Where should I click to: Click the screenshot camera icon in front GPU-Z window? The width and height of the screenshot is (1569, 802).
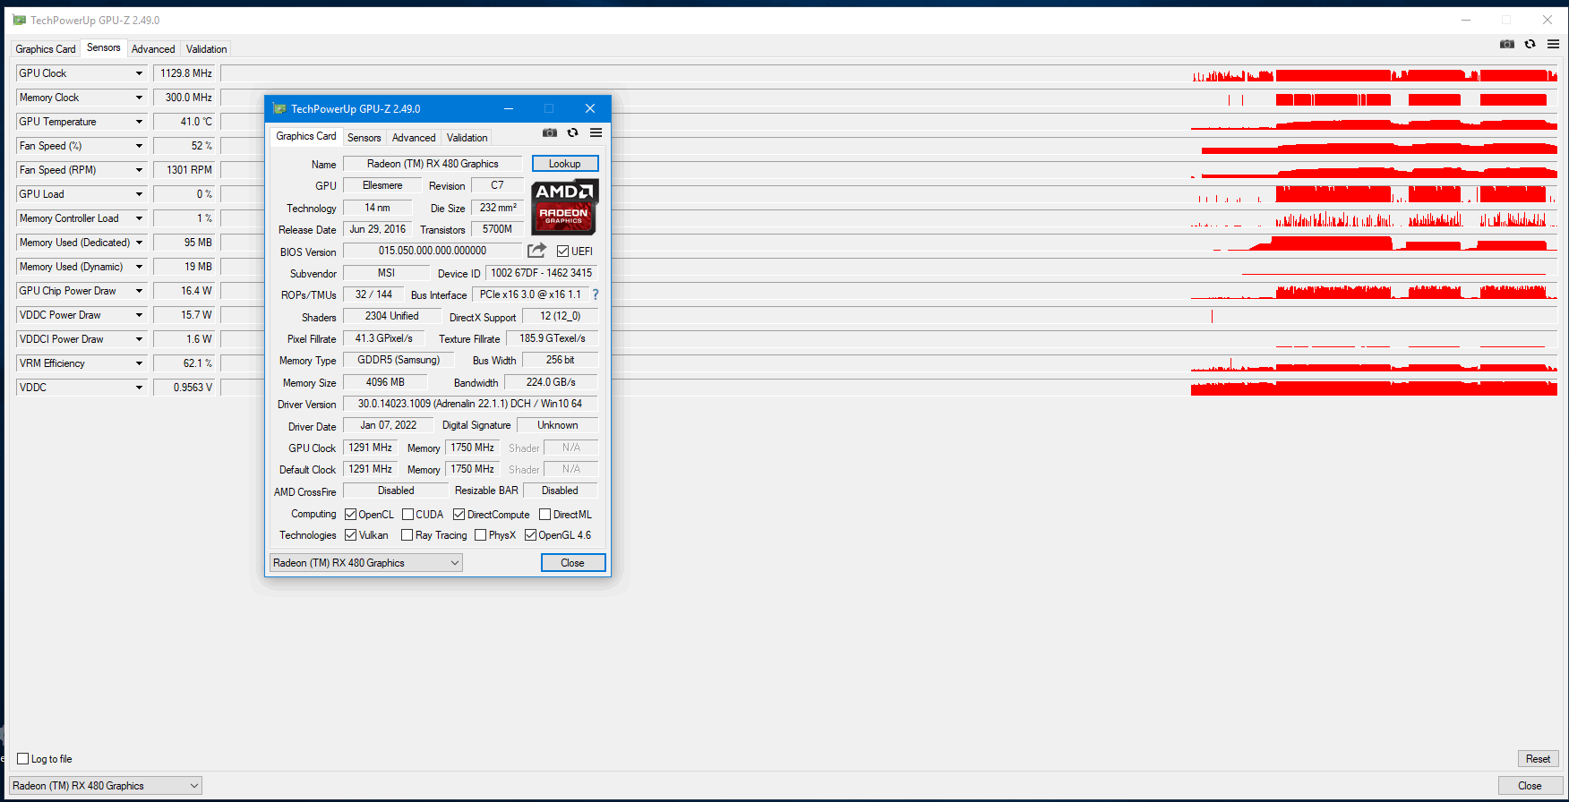(x=550, y=132)
